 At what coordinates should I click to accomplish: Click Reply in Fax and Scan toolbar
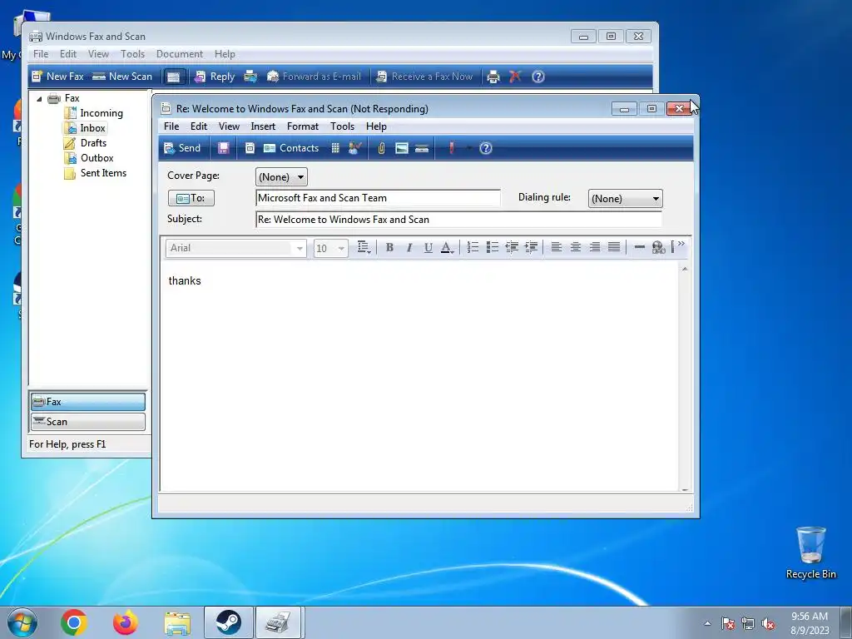pyautogui.click(x=215, y=77)
